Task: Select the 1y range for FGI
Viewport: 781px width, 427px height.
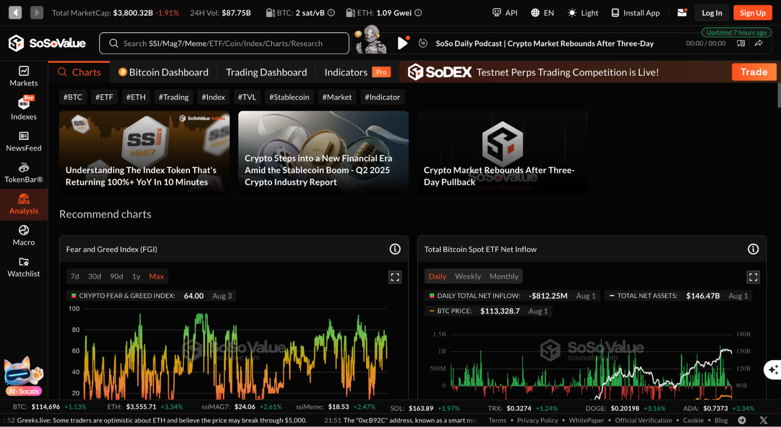Action: 136,276
